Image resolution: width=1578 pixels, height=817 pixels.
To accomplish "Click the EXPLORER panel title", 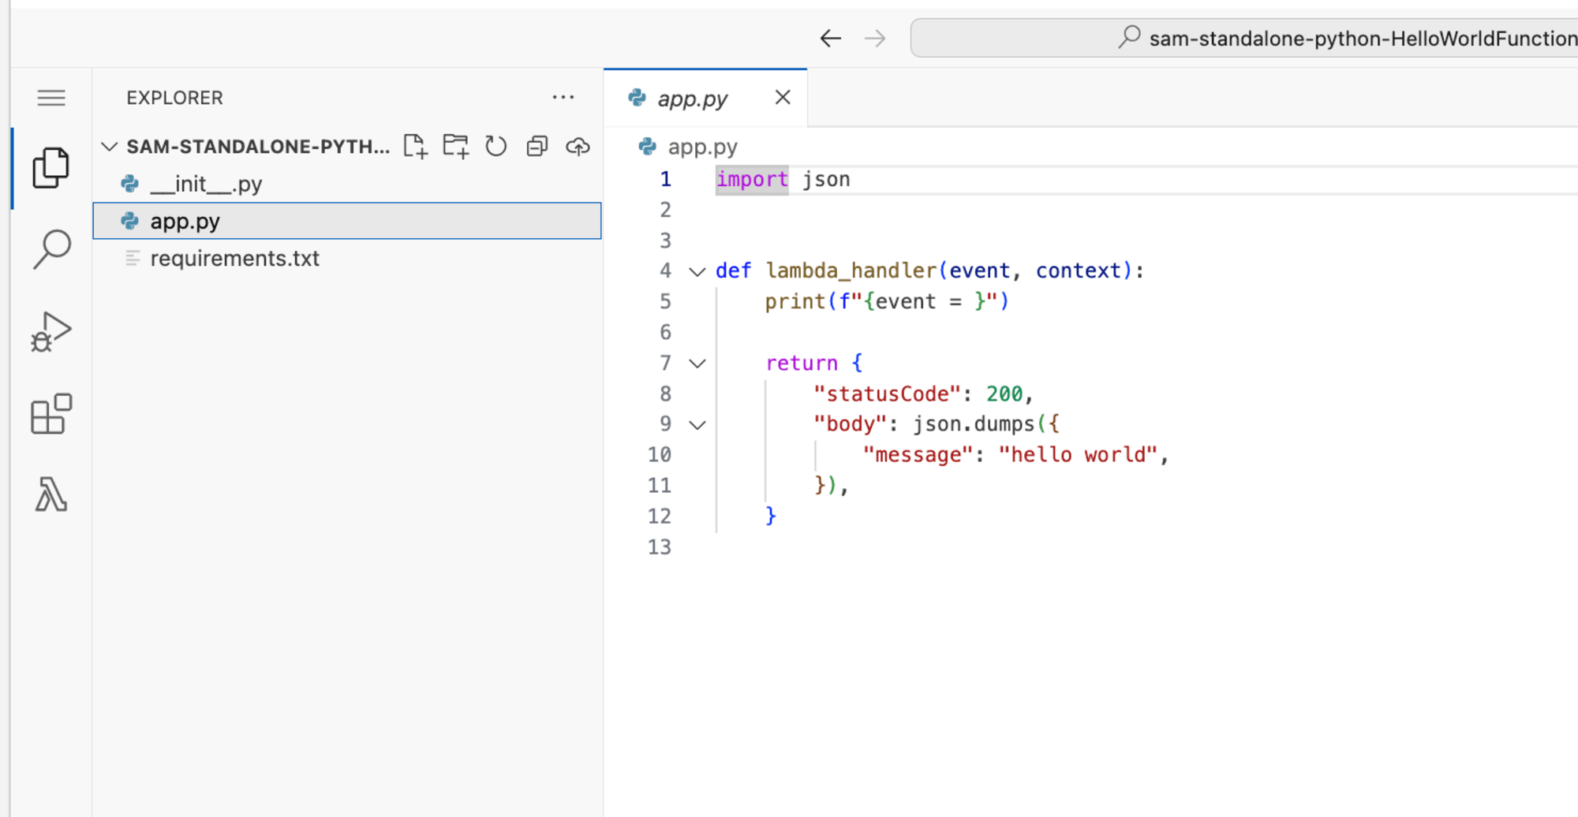I will tap(174, 98).
